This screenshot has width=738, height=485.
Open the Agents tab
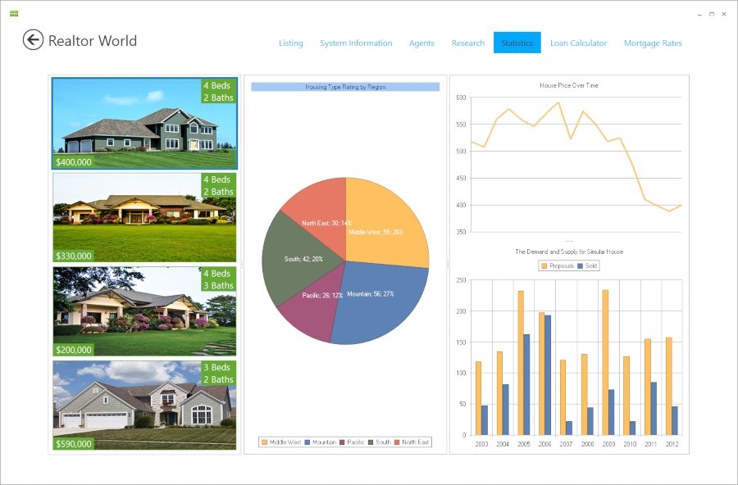pos(421,43)
